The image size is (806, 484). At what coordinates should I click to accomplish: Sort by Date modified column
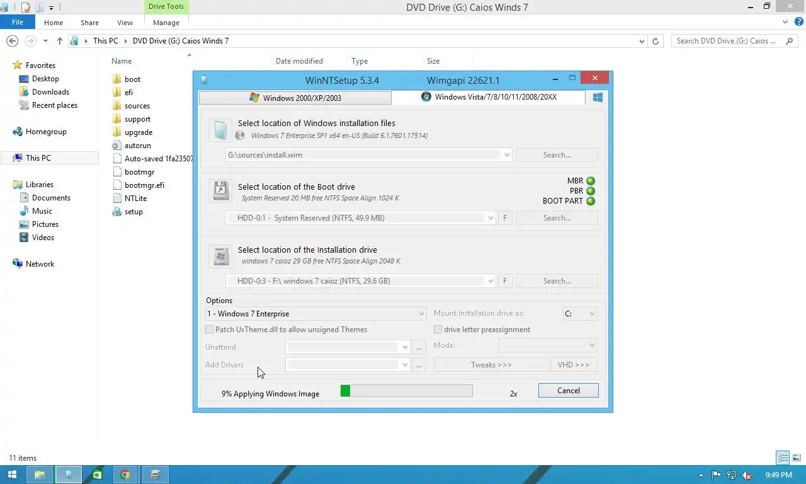click(x=299, y=61)
